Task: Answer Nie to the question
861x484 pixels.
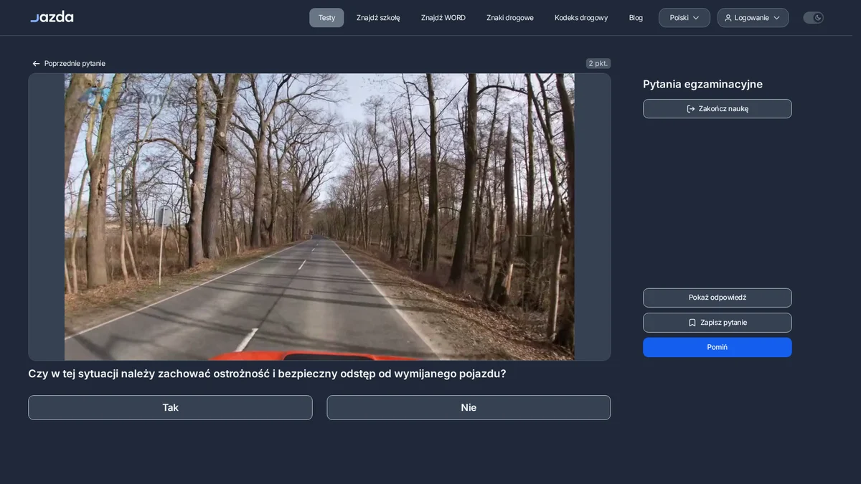Action: pyautogui.click(x=469, y=407)
